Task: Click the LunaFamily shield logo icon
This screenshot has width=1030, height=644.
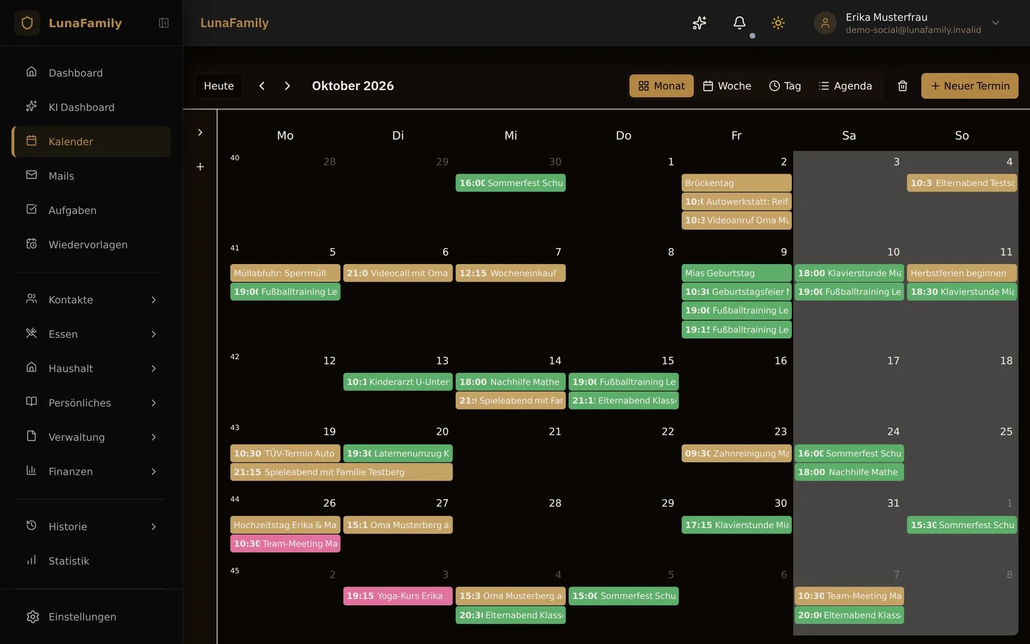Action: (x=27, y=23)
